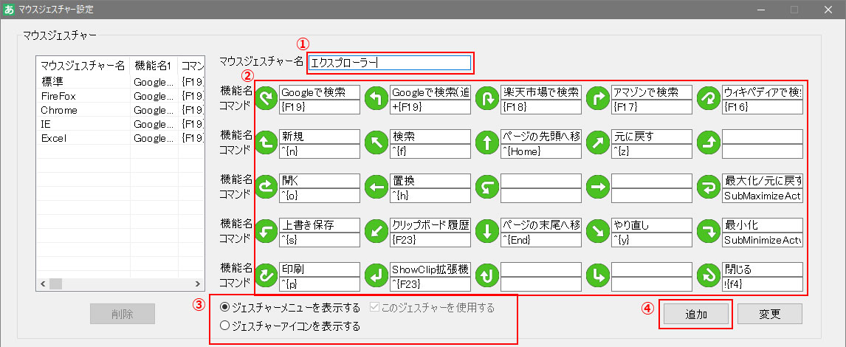This screenshot has width=846, height=347.
Task: Click the 上書き保存 function name field
Action: (320, 224)
